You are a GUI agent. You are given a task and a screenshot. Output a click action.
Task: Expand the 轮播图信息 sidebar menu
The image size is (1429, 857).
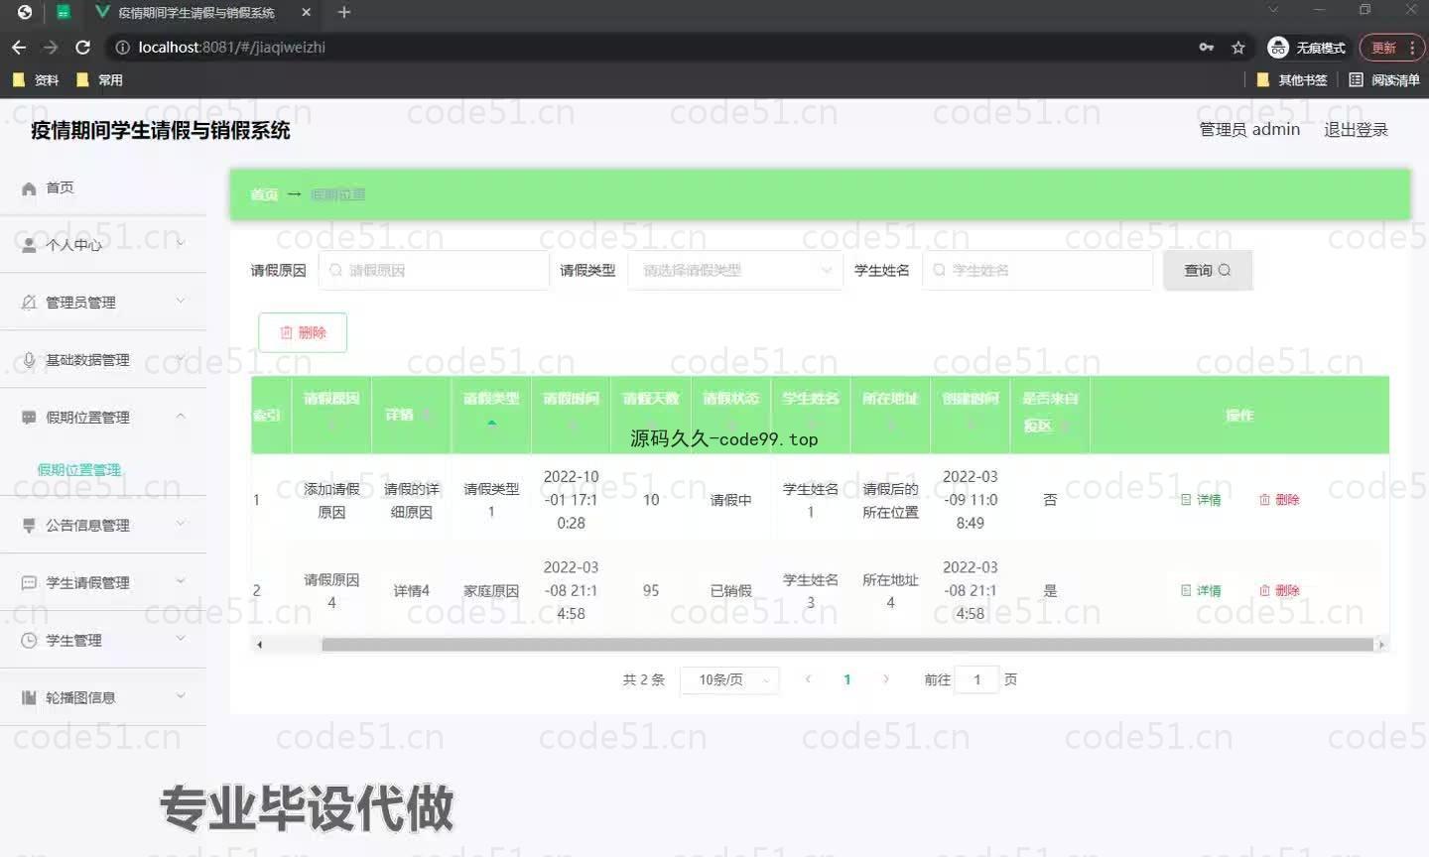103,697
